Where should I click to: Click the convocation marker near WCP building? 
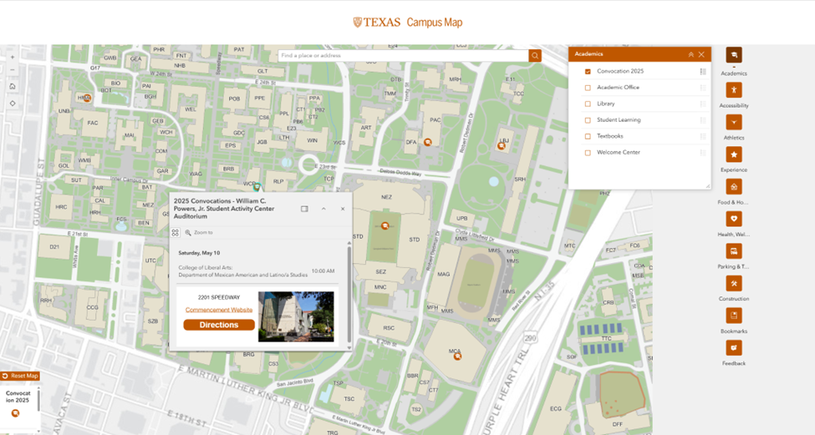point(257,187)
